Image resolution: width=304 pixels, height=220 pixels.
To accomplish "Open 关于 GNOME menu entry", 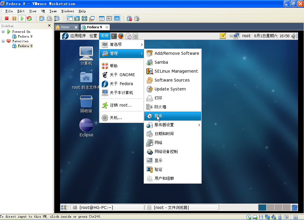I will [122, 75].
